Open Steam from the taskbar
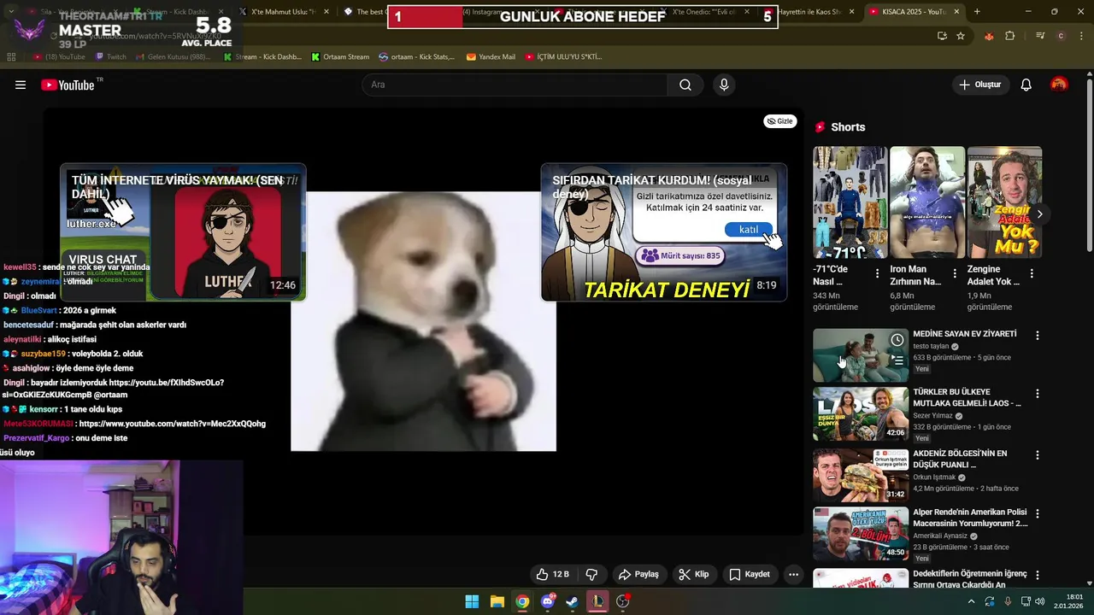The height and width of the screenshot is (615, 1094). [573, 601]
